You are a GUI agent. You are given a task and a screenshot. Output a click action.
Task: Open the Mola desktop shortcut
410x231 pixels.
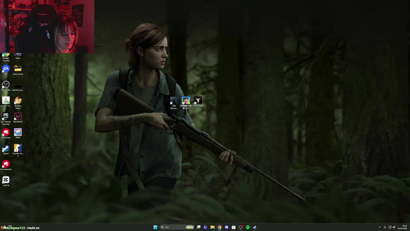(18, 56)
